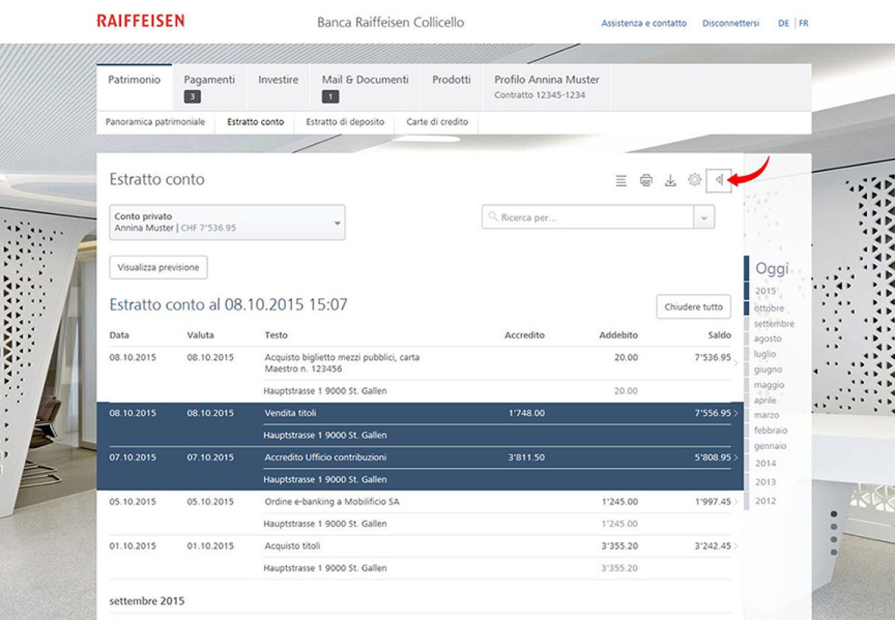The image size is (895, 620).
Task: Click the Chiudere tutto button
Action: [693, 307]
